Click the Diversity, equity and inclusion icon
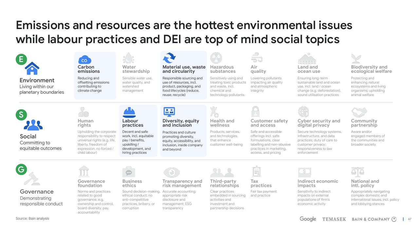 [x=169, y=112]
